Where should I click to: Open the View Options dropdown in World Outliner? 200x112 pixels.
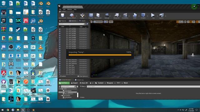(83, 76)
